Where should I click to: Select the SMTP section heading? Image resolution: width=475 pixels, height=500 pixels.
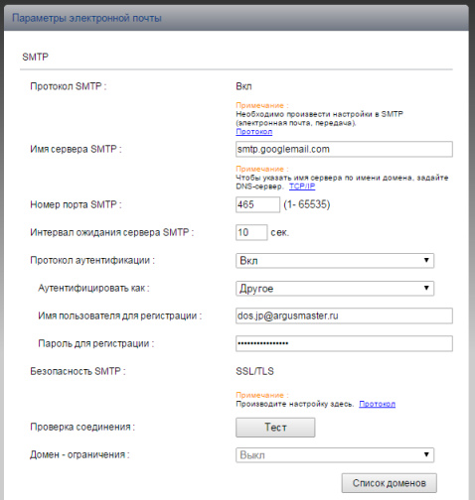coord(35,57)
